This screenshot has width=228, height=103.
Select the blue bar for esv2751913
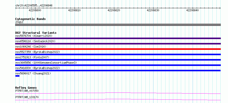[118, 60]
